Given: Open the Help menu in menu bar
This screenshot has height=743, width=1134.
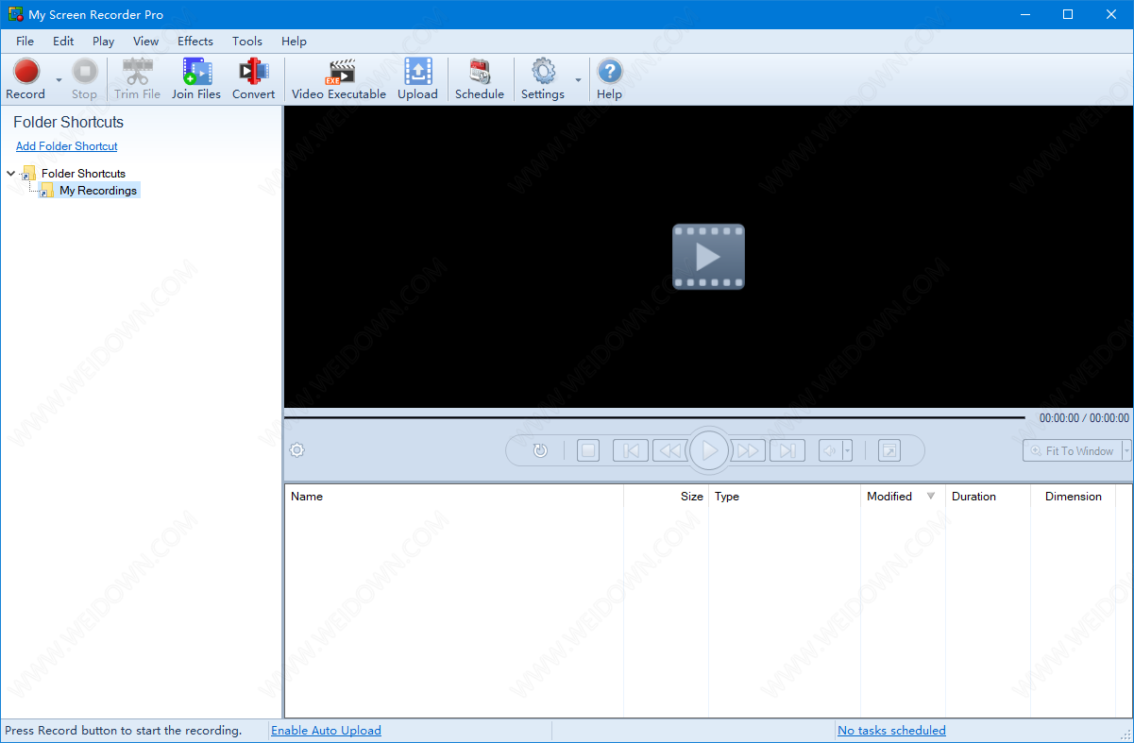Looking at the screenshot, I should [294, 41].
